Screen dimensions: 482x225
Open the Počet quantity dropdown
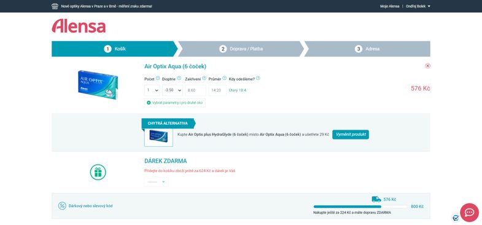click(152, 90)
